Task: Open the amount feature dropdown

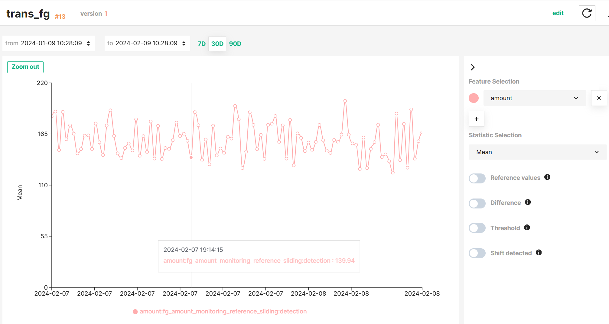Action: coord(535,98)
